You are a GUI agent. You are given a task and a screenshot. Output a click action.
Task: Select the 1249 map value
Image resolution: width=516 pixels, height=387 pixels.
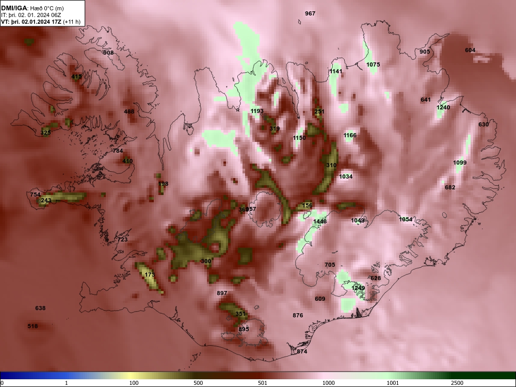point(358,288)
